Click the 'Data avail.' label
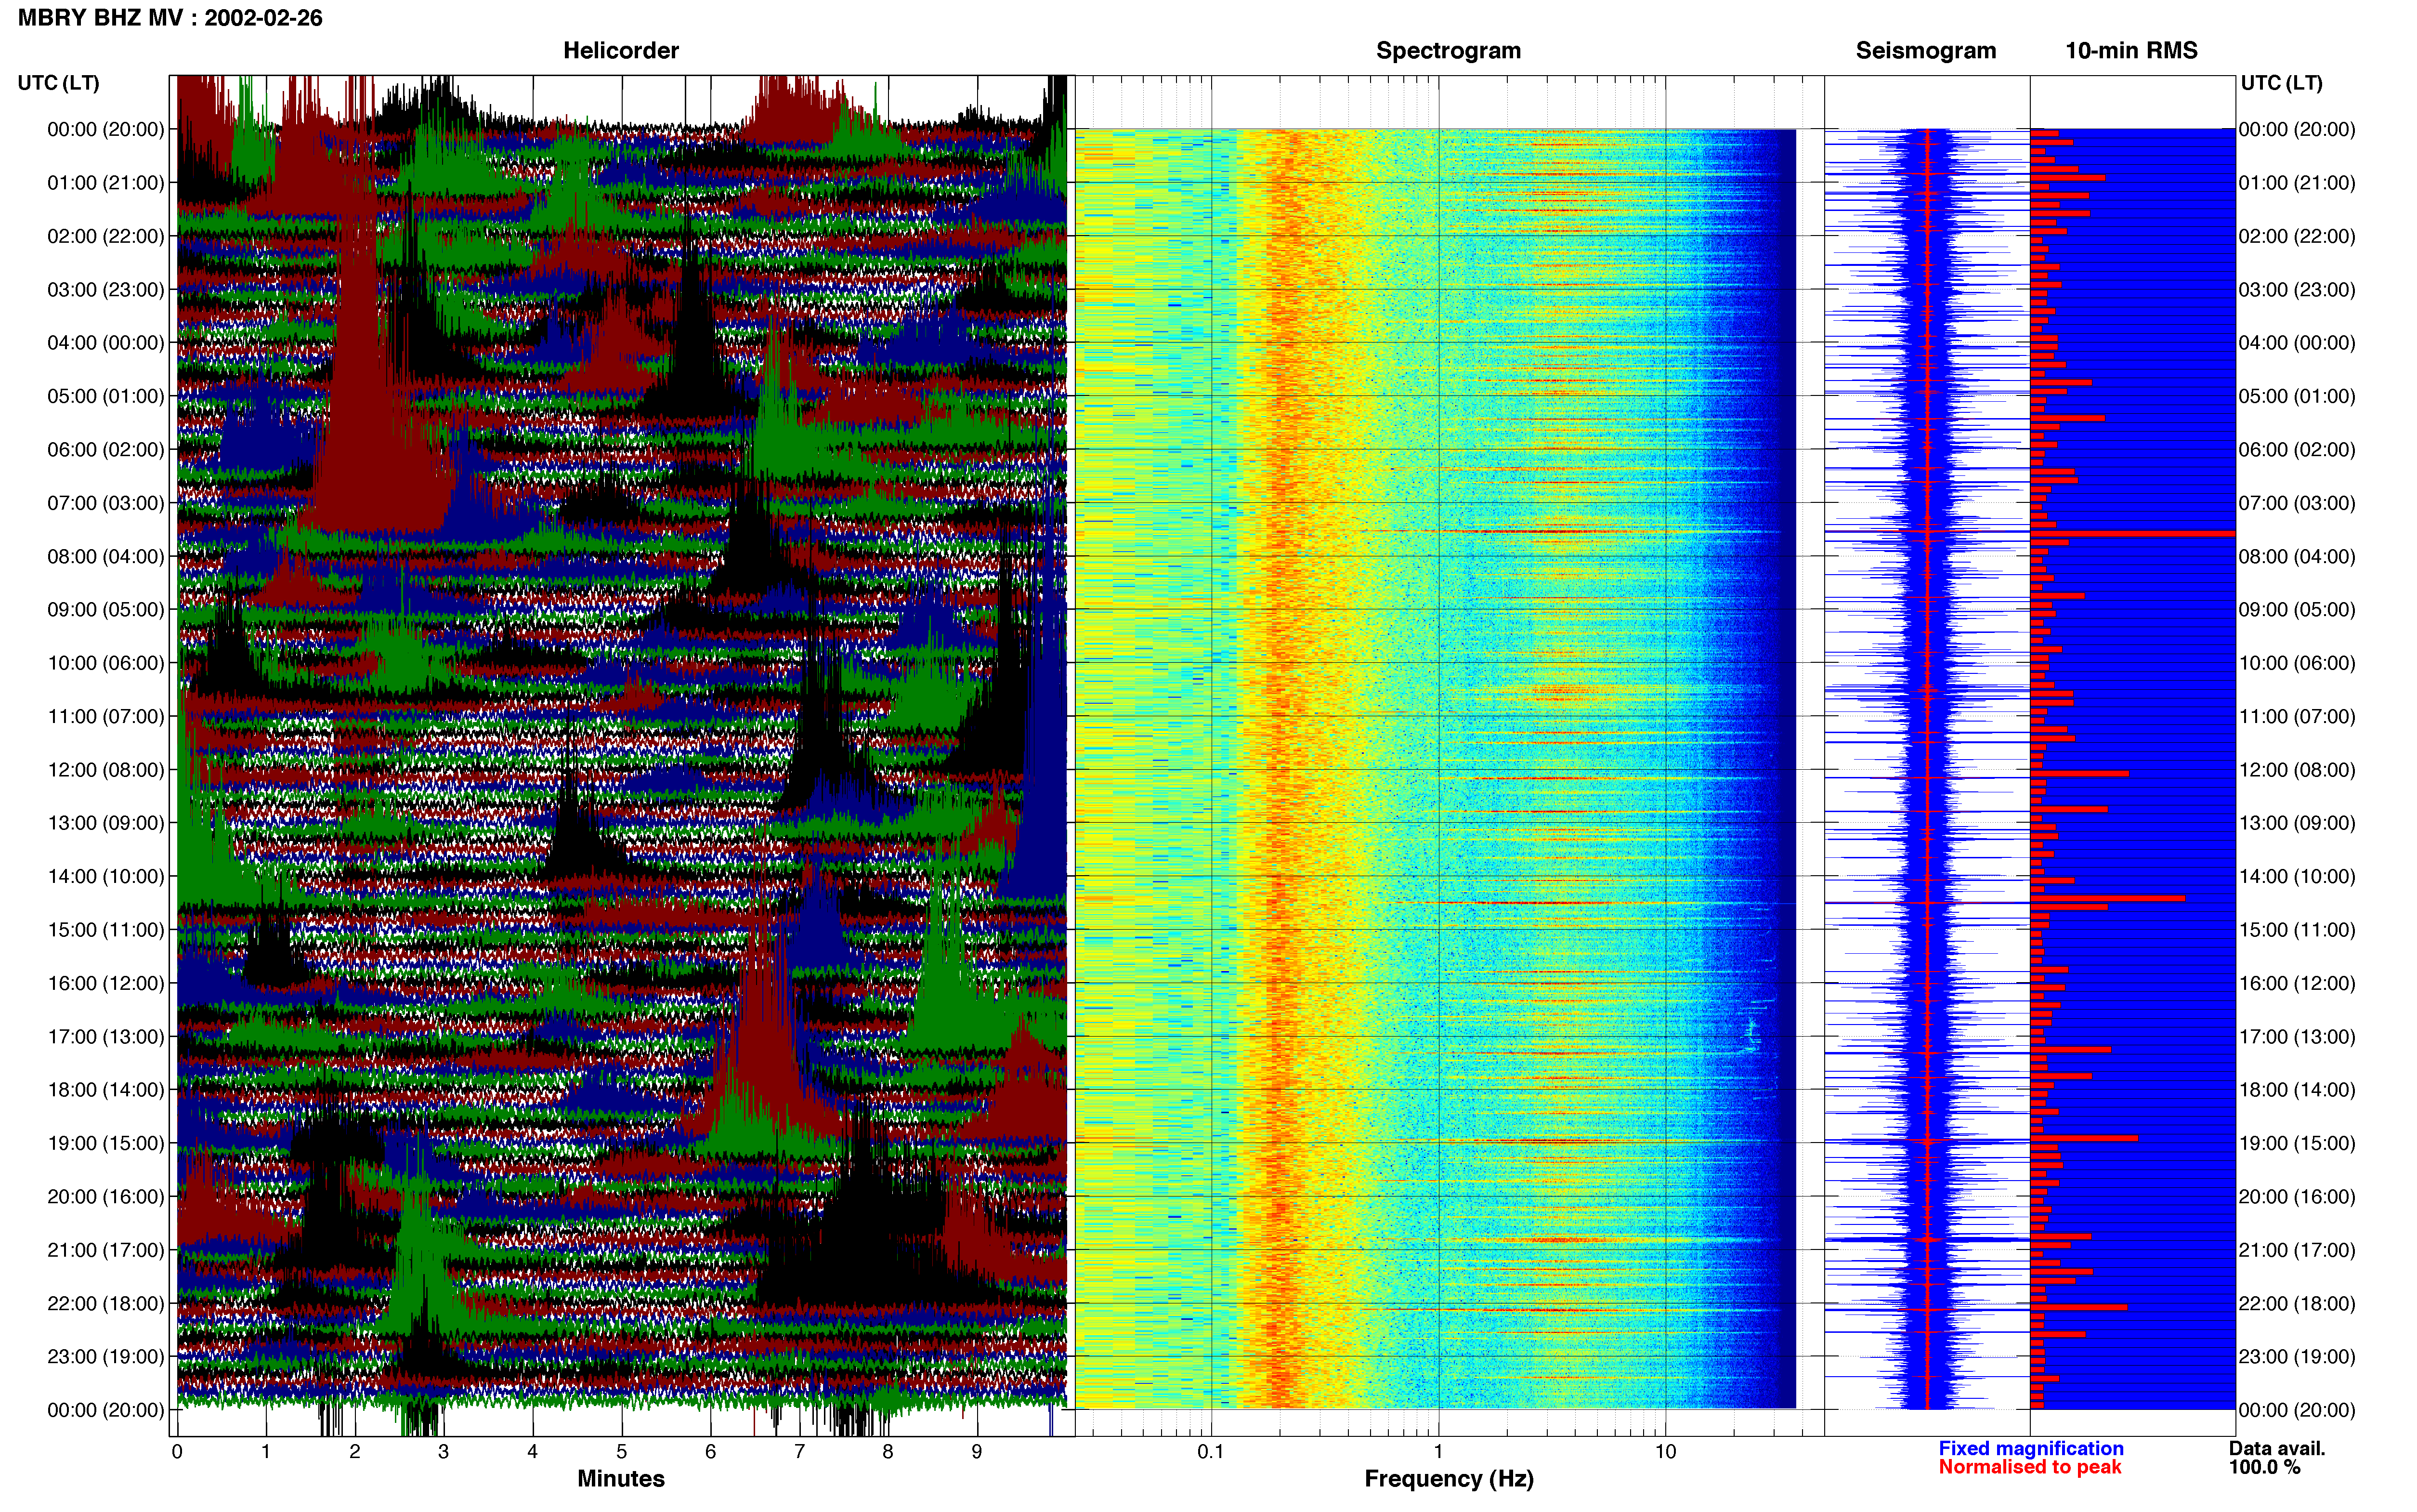Screen dimensions: 2417x1512 point(2277,1449)
